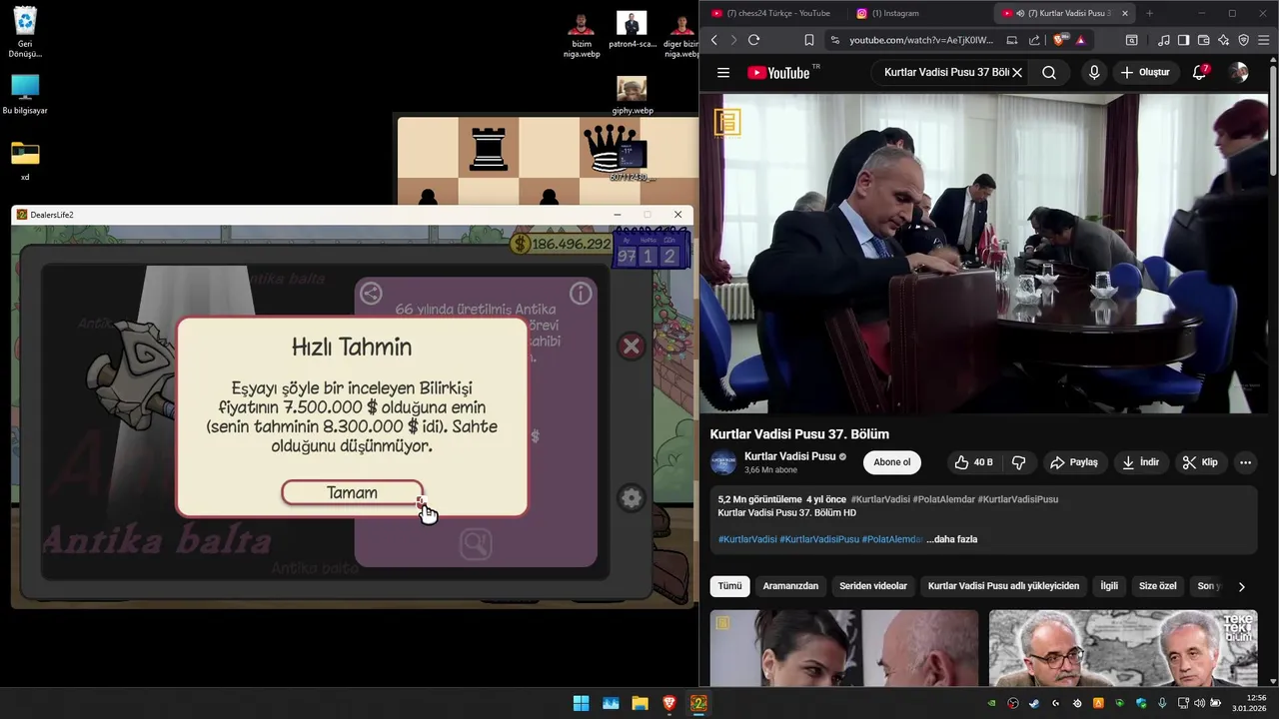Like the video with 40 B thumbs up
The height and width of the screenshot is (719, 1279).
(x=974, y=462)
